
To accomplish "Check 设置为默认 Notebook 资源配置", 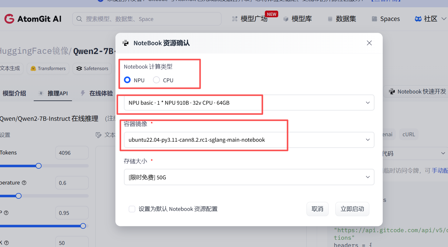I will coord(132,209).
